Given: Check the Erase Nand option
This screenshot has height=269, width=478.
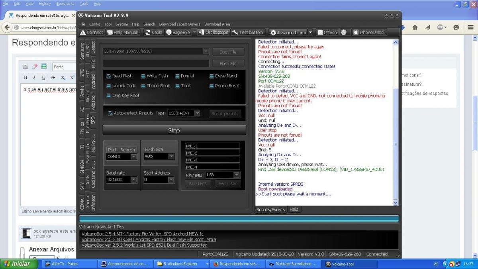Looking at the screenshot, I should 212,76.
